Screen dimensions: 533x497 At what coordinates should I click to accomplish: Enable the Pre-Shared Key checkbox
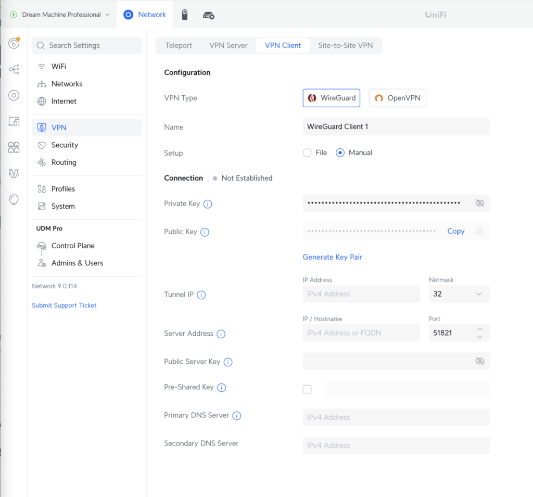pyautogui.click(x=307, y=389)
